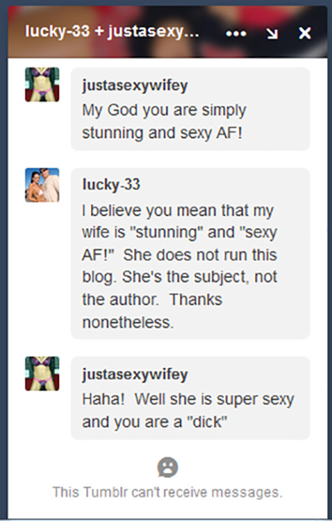Open justasexywifey avatar on last message

[42, 374]
